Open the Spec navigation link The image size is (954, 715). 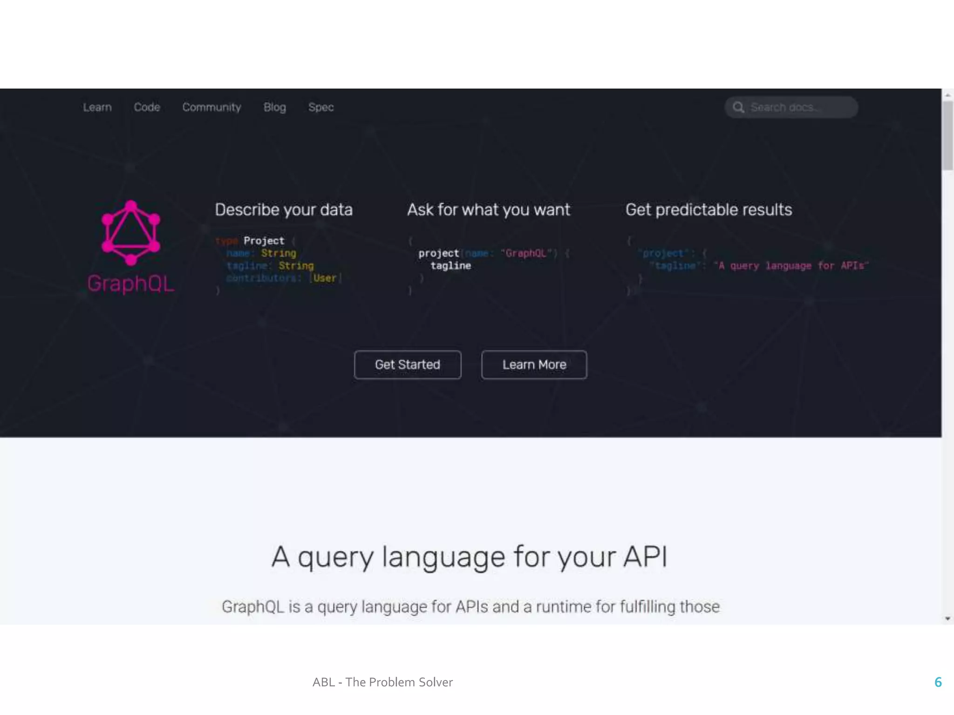coord(321,107)
